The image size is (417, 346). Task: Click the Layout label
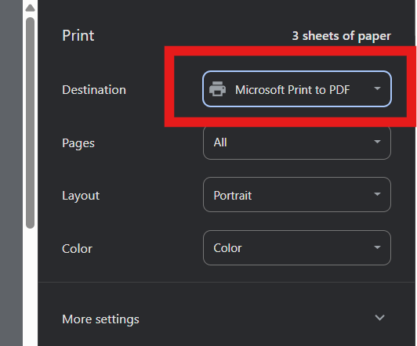click(81, 196)
